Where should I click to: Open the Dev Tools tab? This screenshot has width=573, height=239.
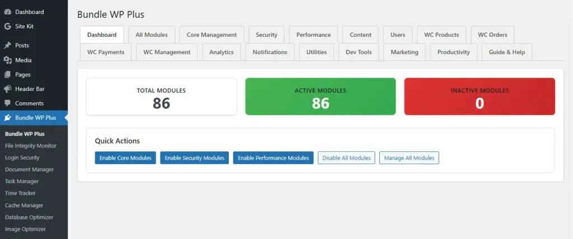pyautogui.click(x=359, y=52)
